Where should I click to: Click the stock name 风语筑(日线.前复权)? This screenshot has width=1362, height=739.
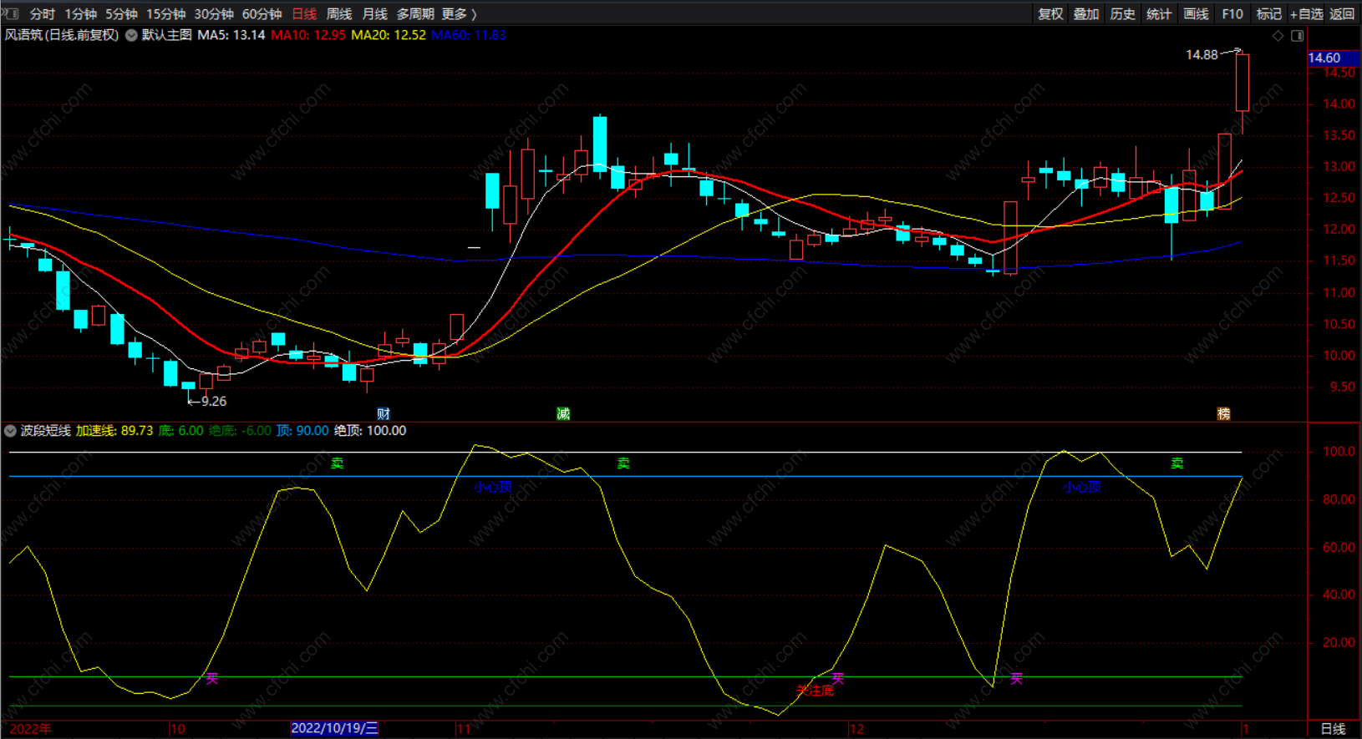(x=62, y=35)
